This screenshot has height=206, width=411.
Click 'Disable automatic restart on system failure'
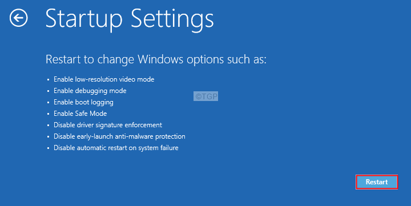tap(116, 148)
